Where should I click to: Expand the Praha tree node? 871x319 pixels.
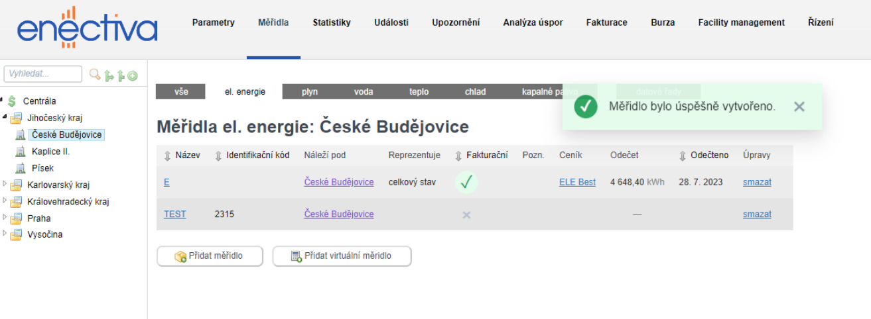pyautogui.click(x=4, y=218)
